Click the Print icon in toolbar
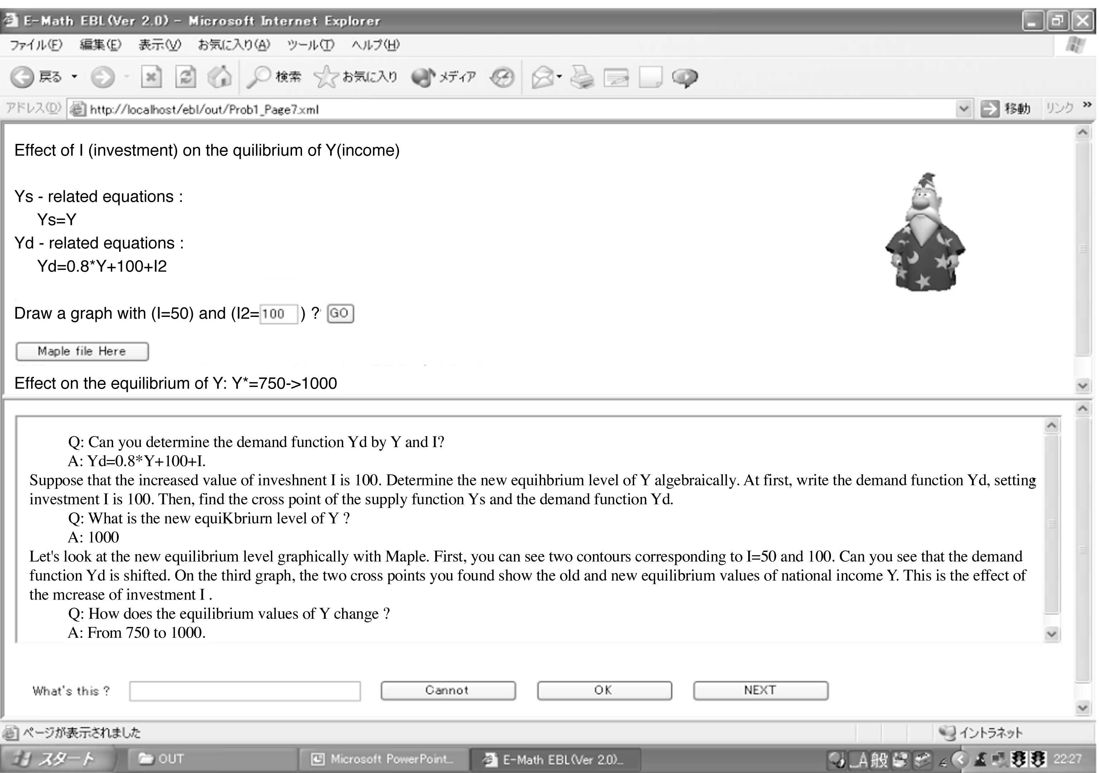 coord(582,77)
